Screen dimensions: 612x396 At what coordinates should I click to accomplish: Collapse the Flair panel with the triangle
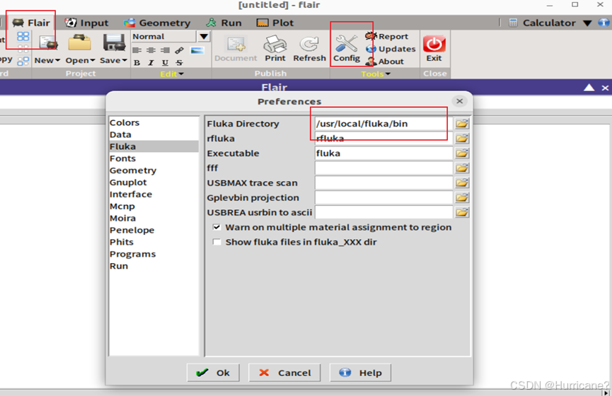tap(589, 88)
